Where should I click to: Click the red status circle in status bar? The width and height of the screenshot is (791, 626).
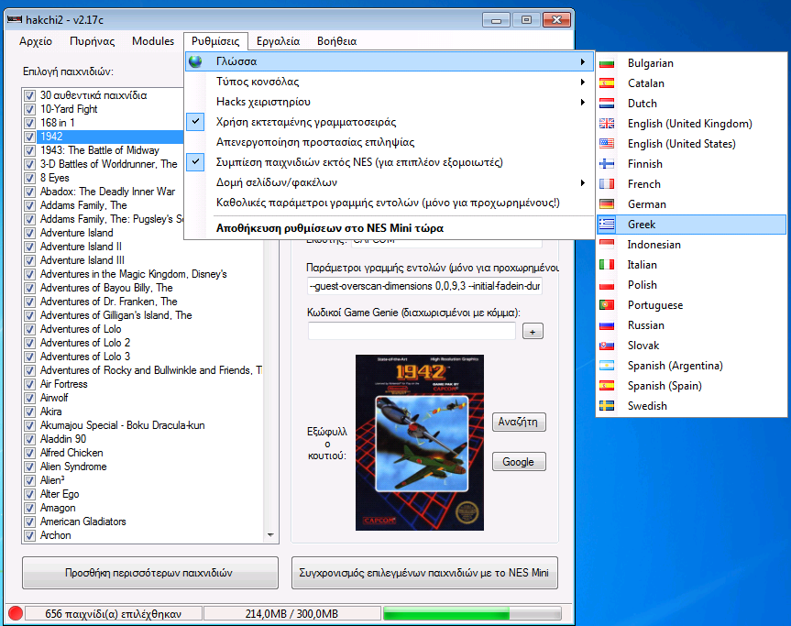(16, 613)
